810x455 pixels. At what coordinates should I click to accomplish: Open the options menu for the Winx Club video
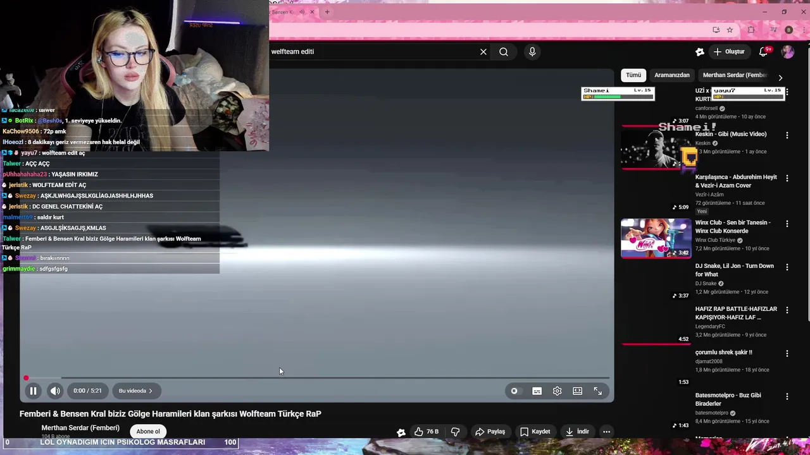point(787,224)
